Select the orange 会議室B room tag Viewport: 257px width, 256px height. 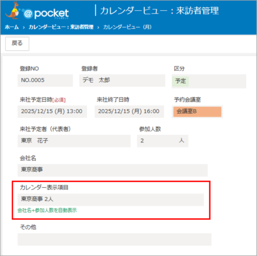[x=197, y=112]
